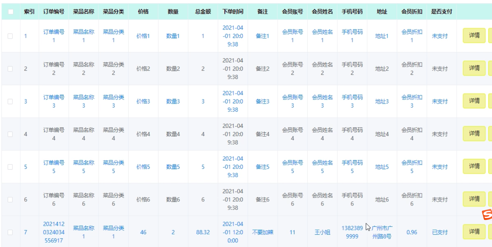Open 详情 for order 订单编号2
The height and width of the screenshot is (247, 492).
click(474, 68)
